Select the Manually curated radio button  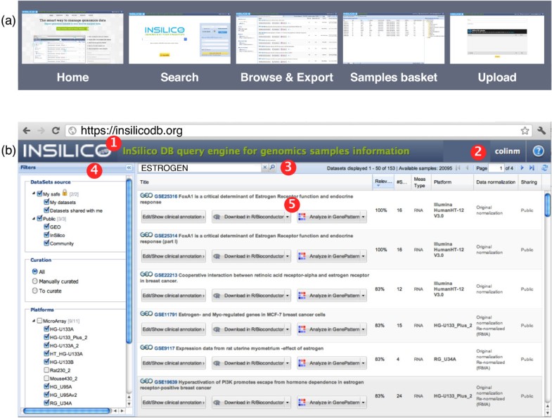coord(35,281)
